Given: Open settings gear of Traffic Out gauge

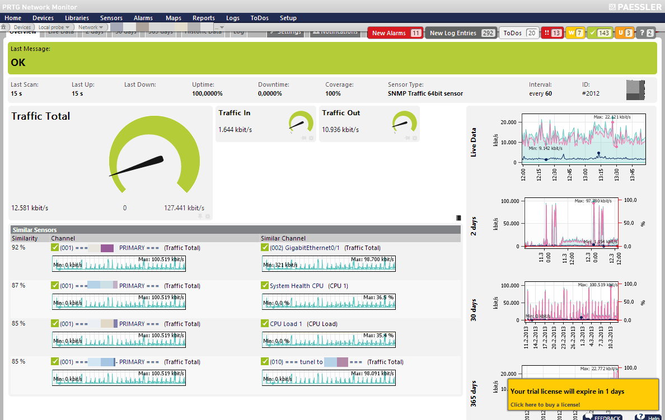Looking at the screenshot, I should click(x=415, y=138).
